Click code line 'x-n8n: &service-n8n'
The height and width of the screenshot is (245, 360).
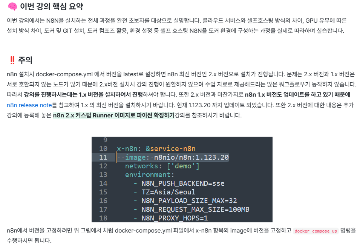156,148
